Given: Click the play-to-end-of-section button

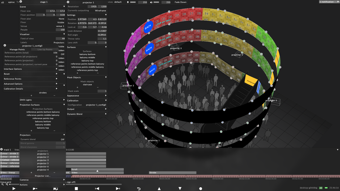Looking at the screenshot, I should (x=35, y=189).
